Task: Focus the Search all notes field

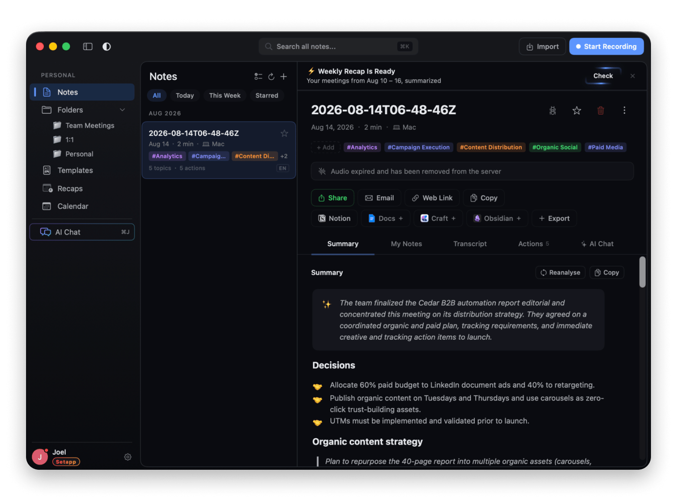Action: click(x=338, y=46)
